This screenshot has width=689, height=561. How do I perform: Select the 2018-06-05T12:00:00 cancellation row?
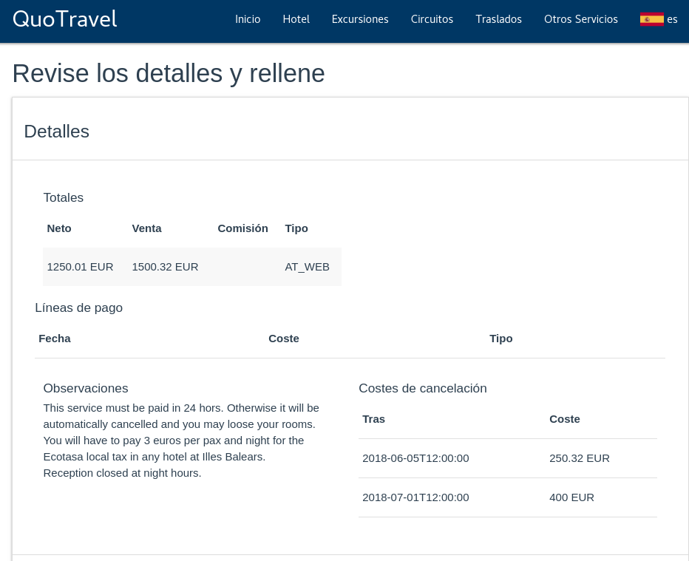tap(508, 458)
